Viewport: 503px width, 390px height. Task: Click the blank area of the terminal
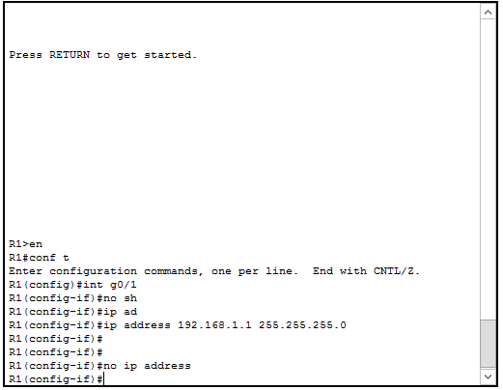point(241,145)
